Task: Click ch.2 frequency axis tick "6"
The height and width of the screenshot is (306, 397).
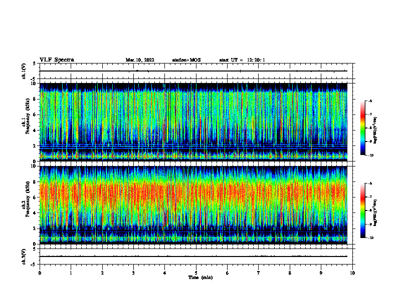Action: 35,197
